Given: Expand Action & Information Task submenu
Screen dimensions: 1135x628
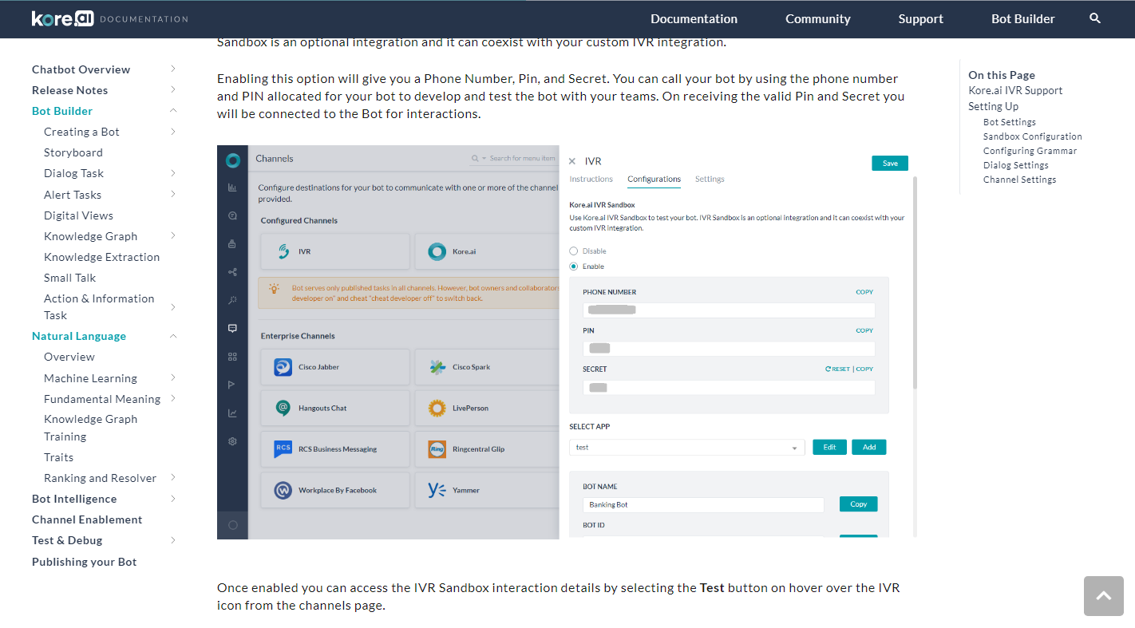Looking at the screenshot, I should (x=173, y=307).
